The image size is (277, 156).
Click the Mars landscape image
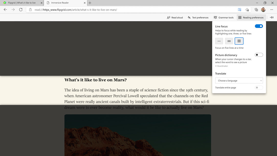[138, 135]
